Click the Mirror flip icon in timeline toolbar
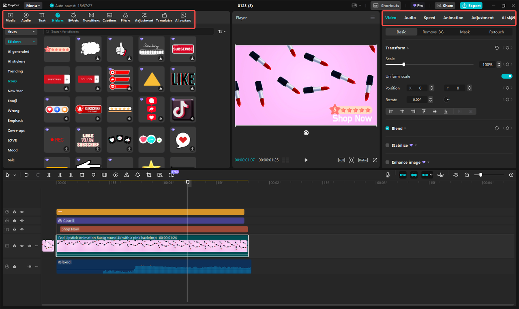This screenshot has height=309, width=519. [127, 175]
